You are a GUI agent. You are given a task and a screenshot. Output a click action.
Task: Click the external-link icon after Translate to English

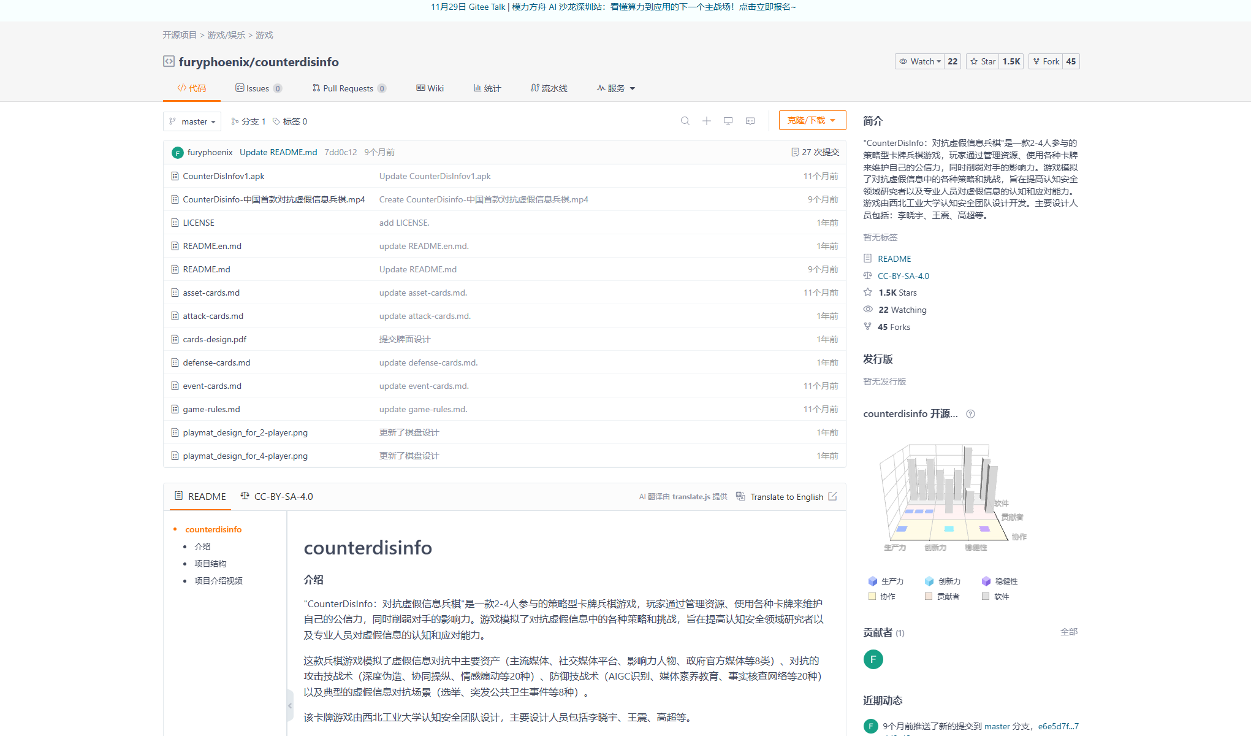(832, 496)
